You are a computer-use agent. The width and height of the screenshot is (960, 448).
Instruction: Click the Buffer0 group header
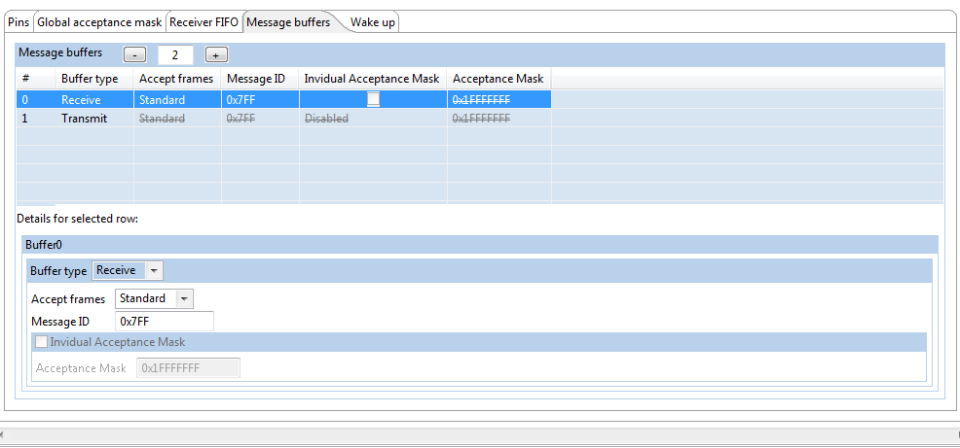(479, 245)
